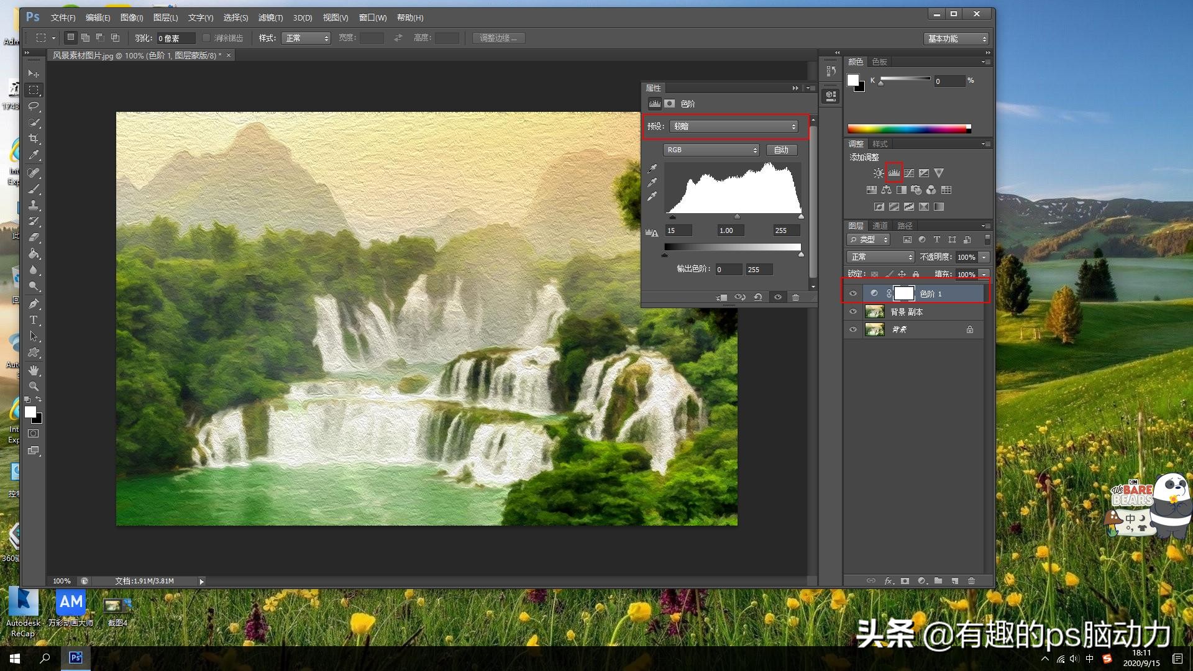Hide the 背景 副本 layer
Screen dimensions: 1193x671
coord(853,312)
